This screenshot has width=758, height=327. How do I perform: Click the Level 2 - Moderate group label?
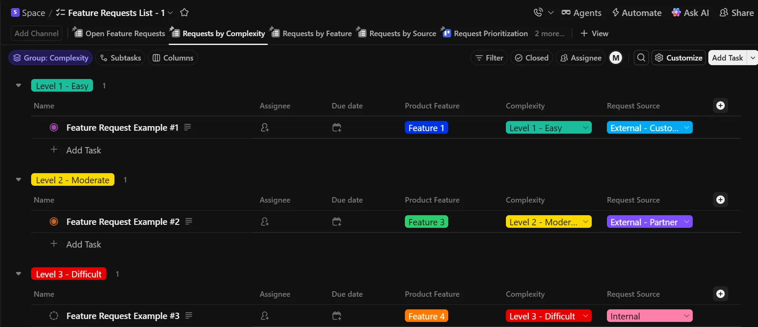[73, 180]
